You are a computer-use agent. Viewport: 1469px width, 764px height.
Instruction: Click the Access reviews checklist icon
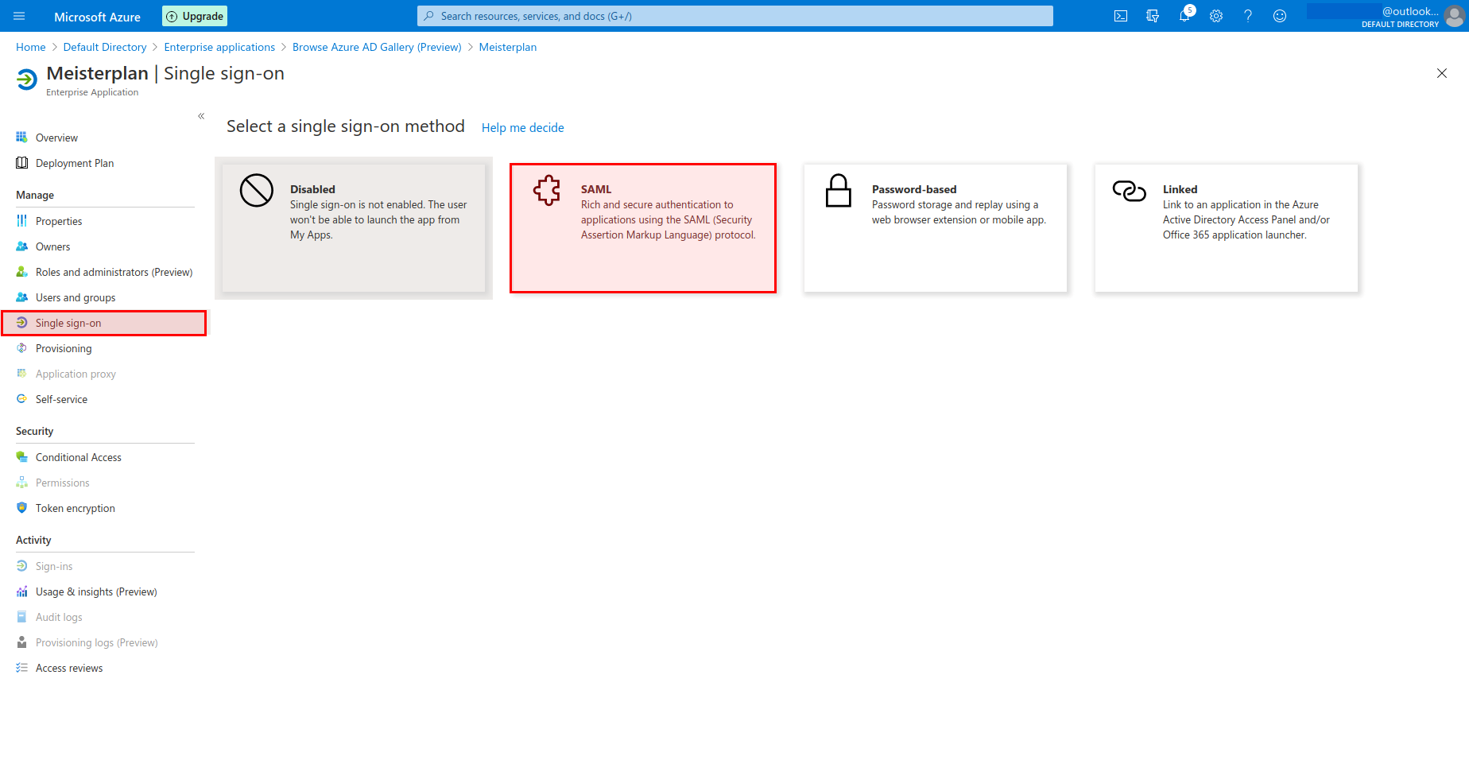click(21, 668)
